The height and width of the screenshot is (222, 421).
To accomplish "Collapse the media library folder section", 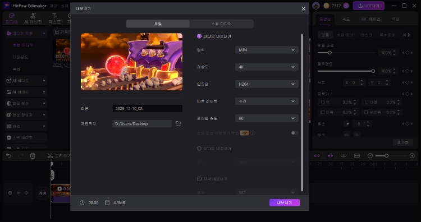I will click(26, 34).
